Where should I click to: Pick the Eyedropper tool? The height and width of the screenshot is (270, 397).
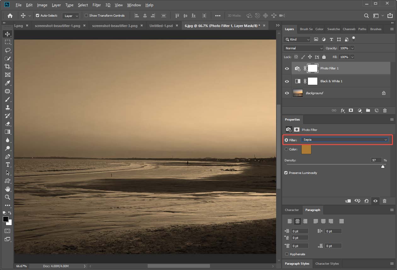coord(7,83)
